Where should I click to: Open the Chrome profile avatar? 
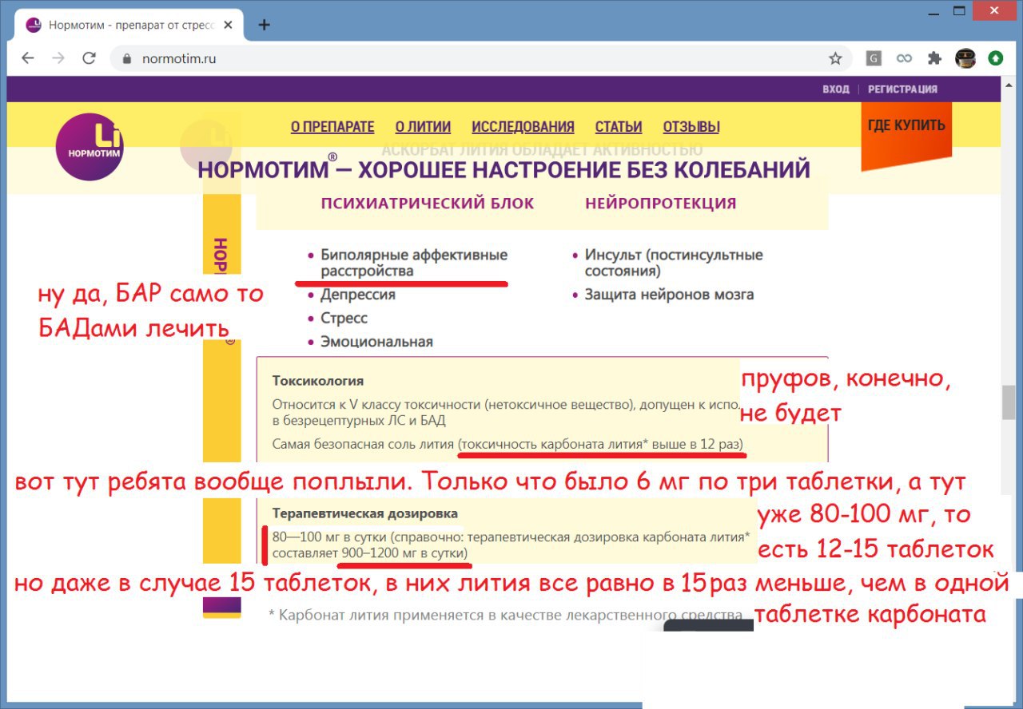tap(965, 57)
